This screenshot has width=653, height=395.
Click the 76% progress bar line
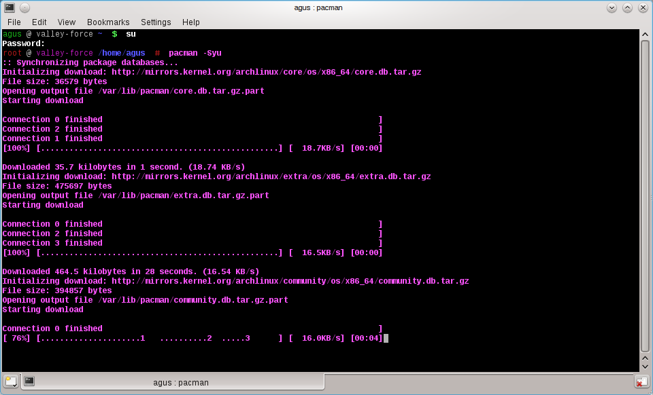(192, 338)
